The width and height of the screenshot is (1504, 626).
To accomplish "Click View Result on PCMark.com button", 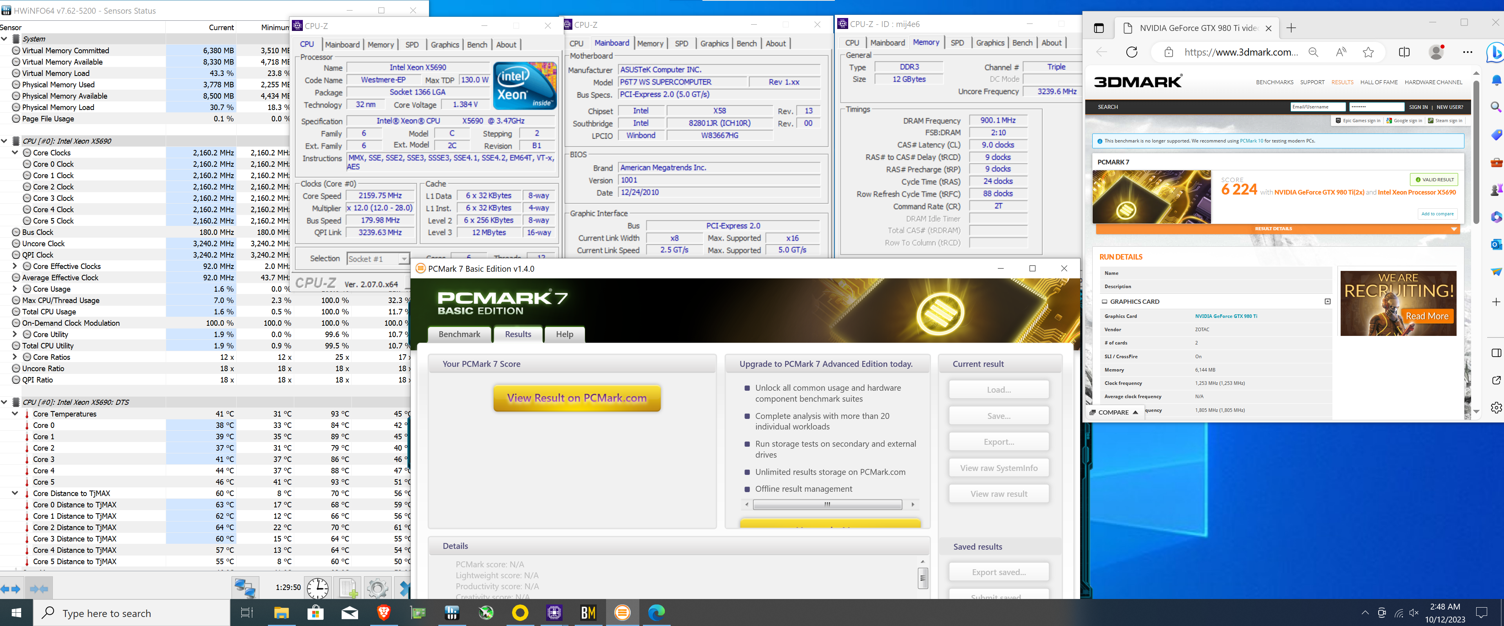I will pos(577,398).
